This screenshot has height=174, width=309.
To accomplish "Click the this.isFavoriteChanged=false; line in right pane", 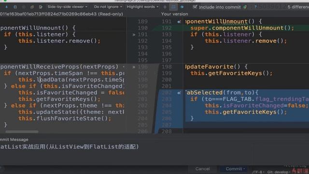I will 256,105.
